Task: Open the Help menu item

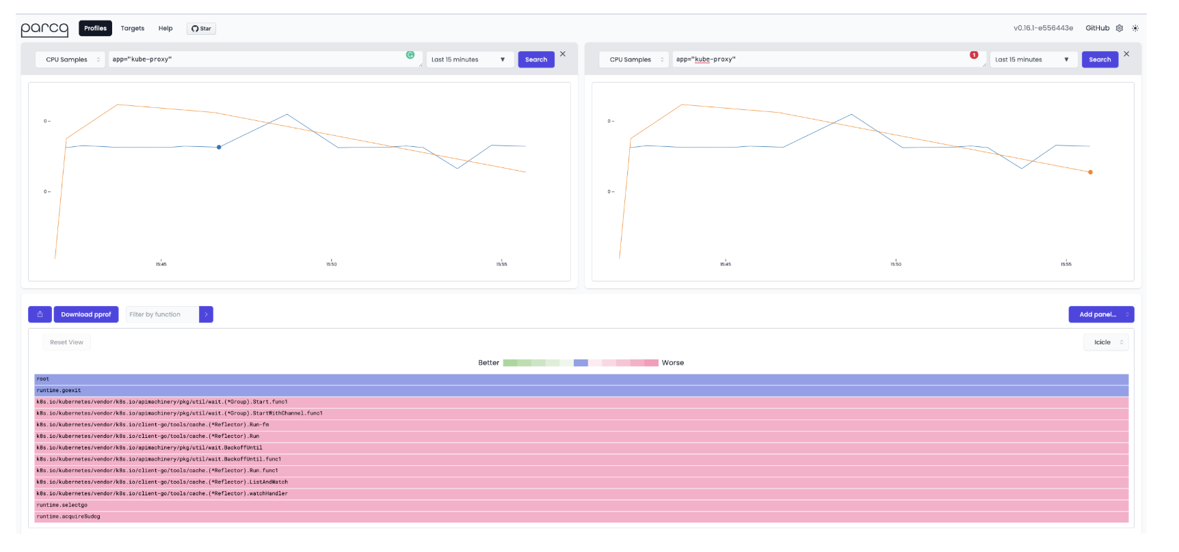Action: 165,29
